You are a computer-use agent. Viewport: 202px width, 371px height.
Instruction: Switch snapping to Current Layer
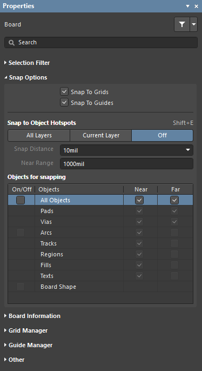(x=101, y=135)
